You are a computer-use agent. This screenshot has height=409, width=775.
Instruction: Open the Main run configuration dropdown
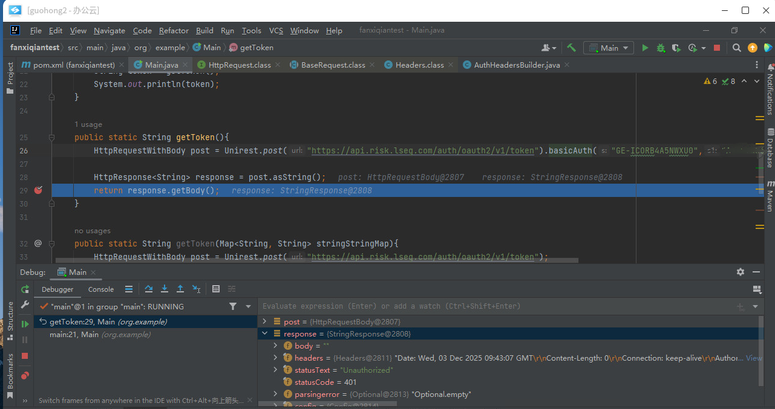[607, 48]
